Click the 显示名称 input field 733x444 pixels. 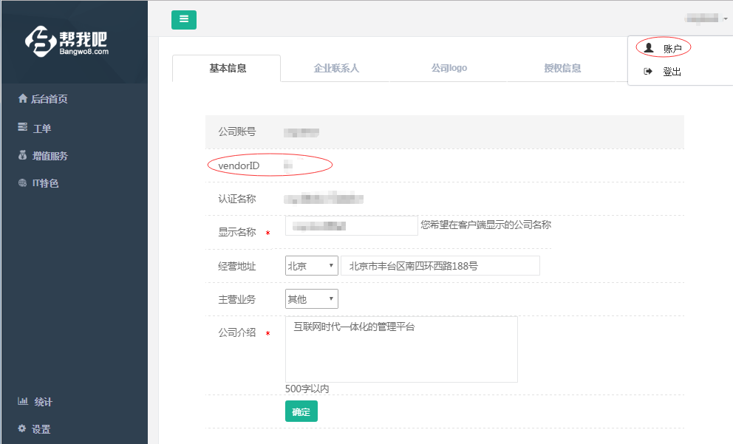[352, 225]
